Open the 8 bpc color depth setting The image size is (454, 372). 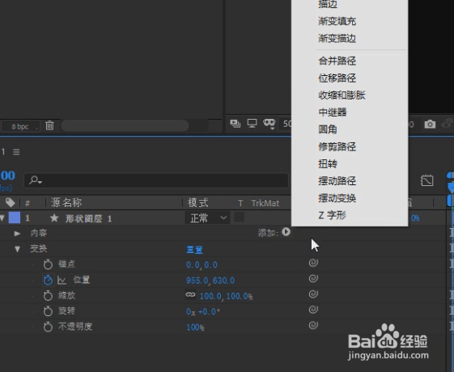20,126
